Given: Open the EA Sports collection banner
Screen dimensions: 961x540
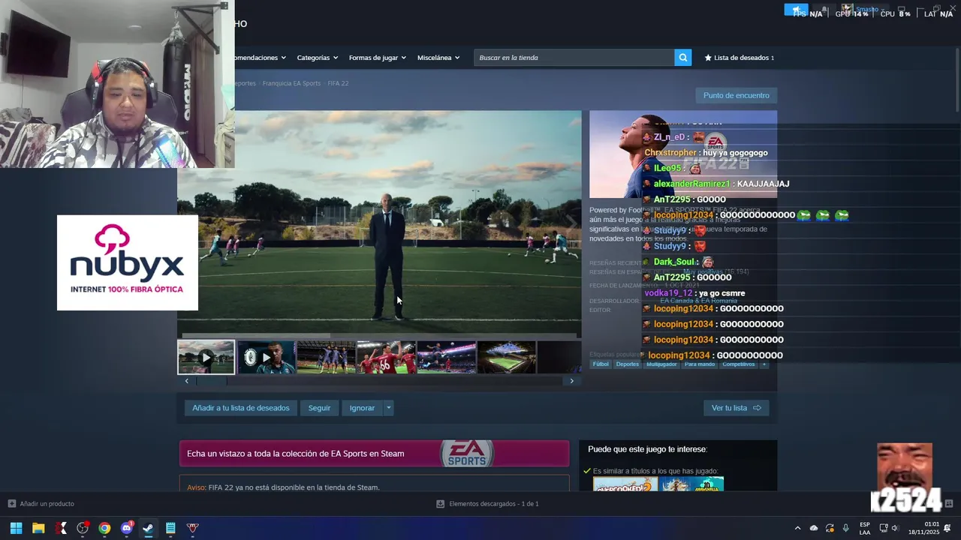Looking at the screenshot, I should tap(374, 454).
